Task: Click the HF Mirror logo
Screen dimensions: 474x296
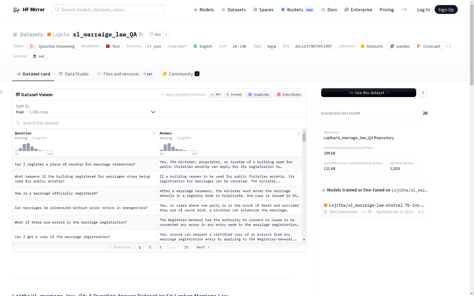Action: click(29, 9)
